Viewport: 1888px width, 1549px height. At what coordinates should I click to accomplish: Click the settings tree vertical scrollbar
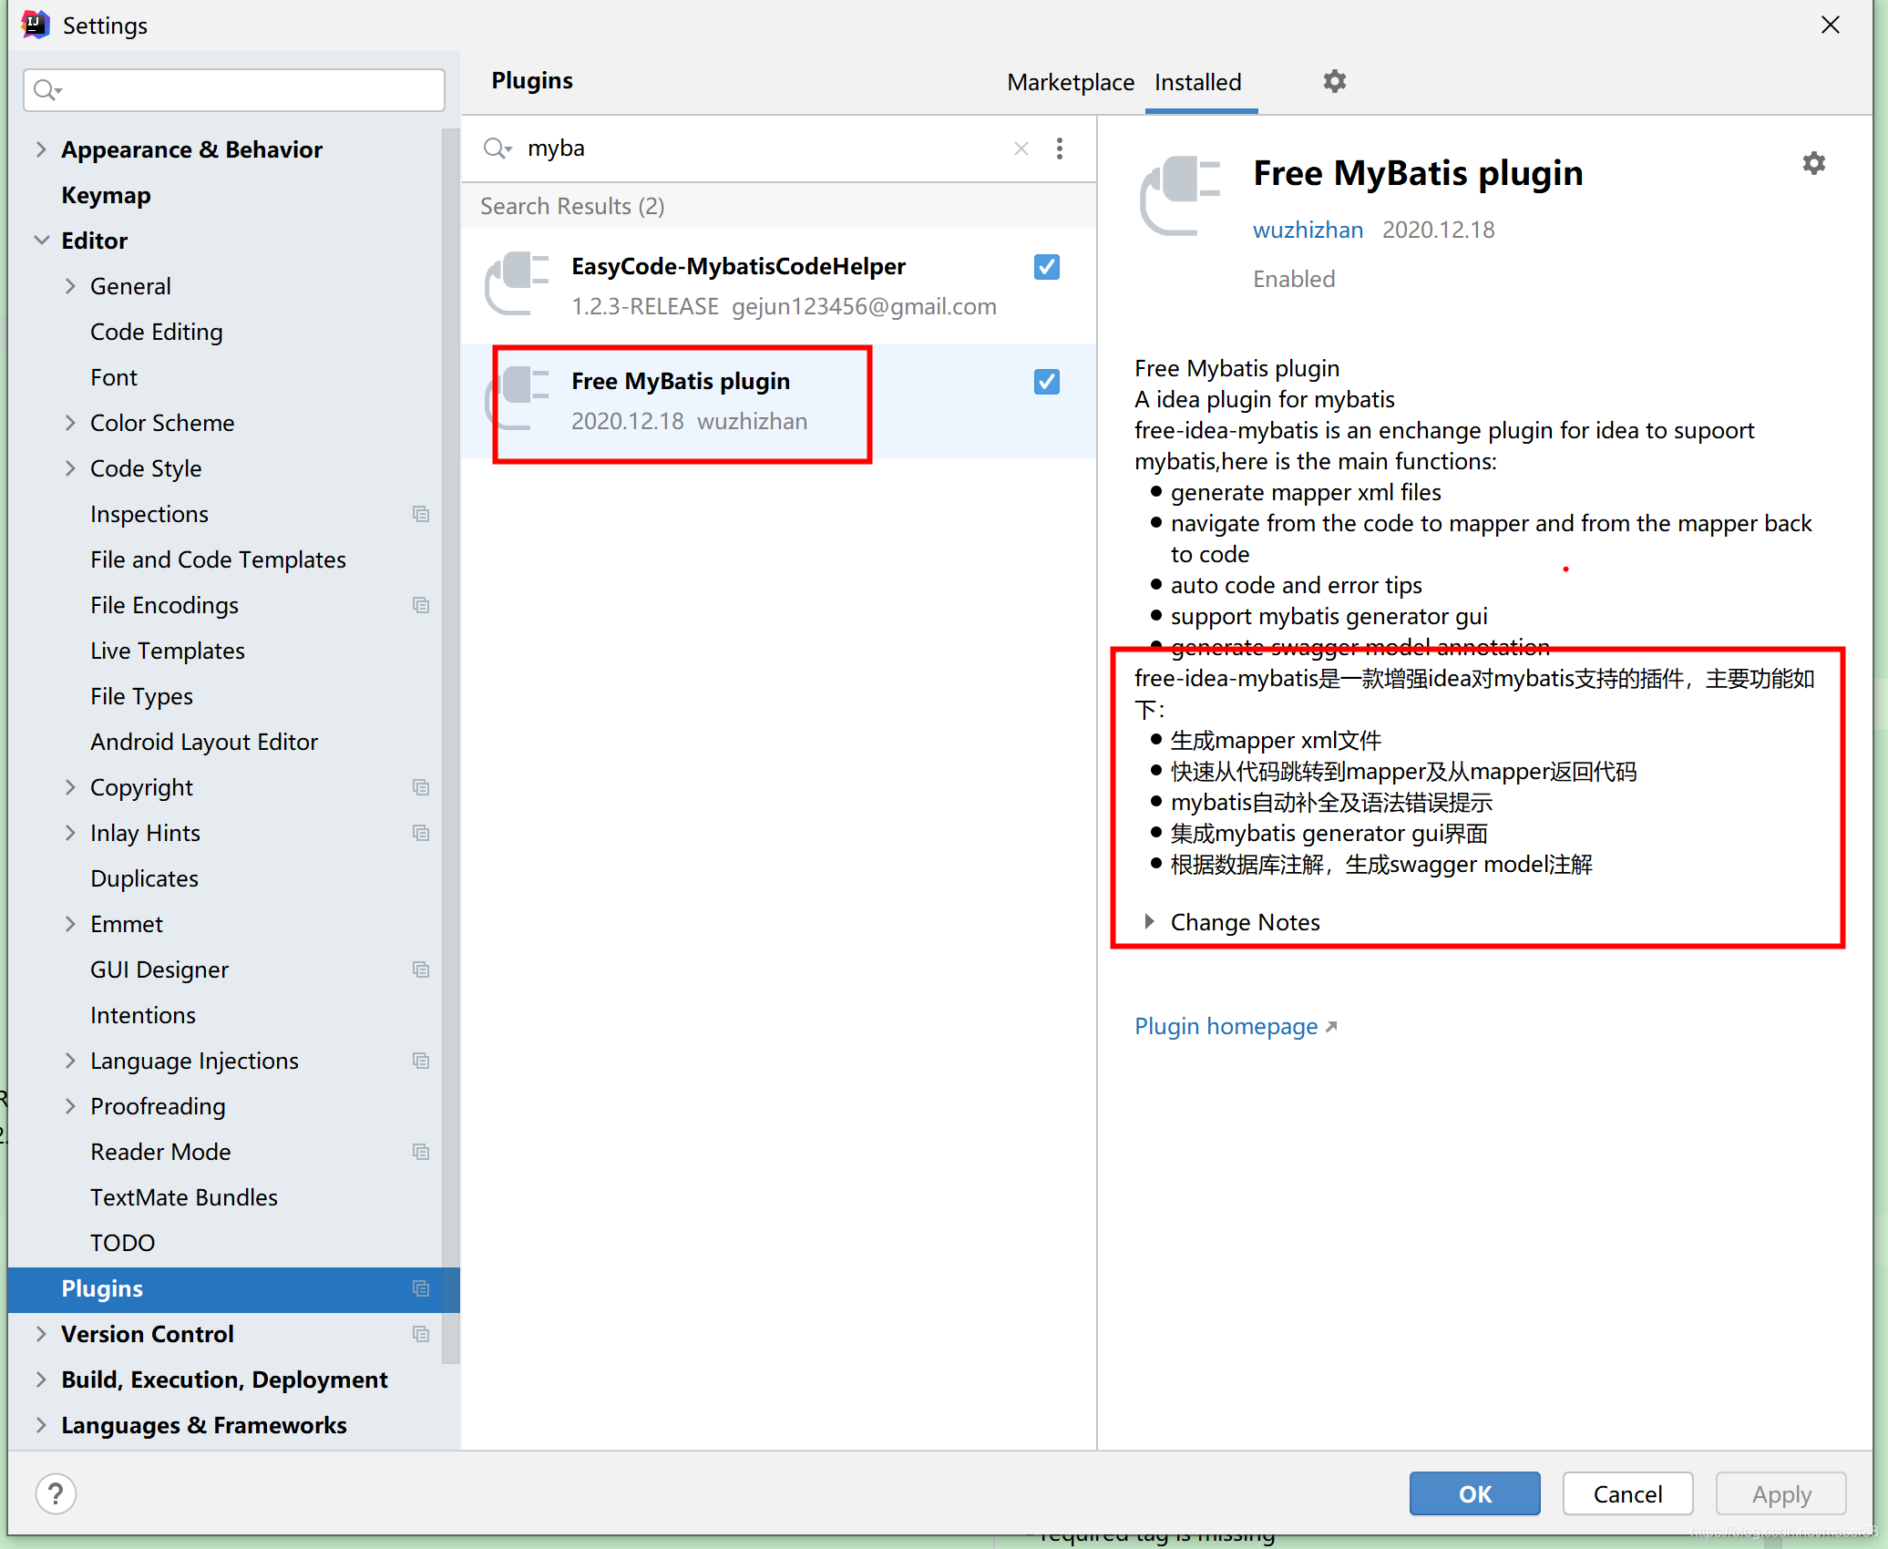[450, 745]
